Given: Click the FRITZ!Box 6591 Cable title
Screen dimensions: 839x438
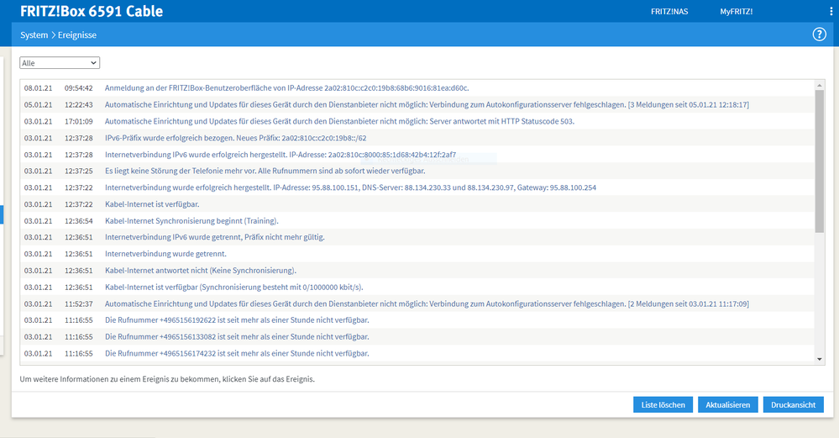Looking at the screenshot, I should click(x=92, y=11).
